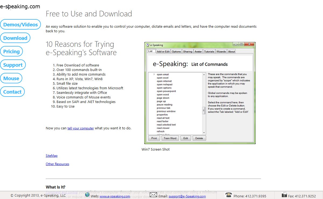The height and width of the screenshot is (199, 323).
Task: Follow the 'tell your computer' link
Action: (80, 128)
